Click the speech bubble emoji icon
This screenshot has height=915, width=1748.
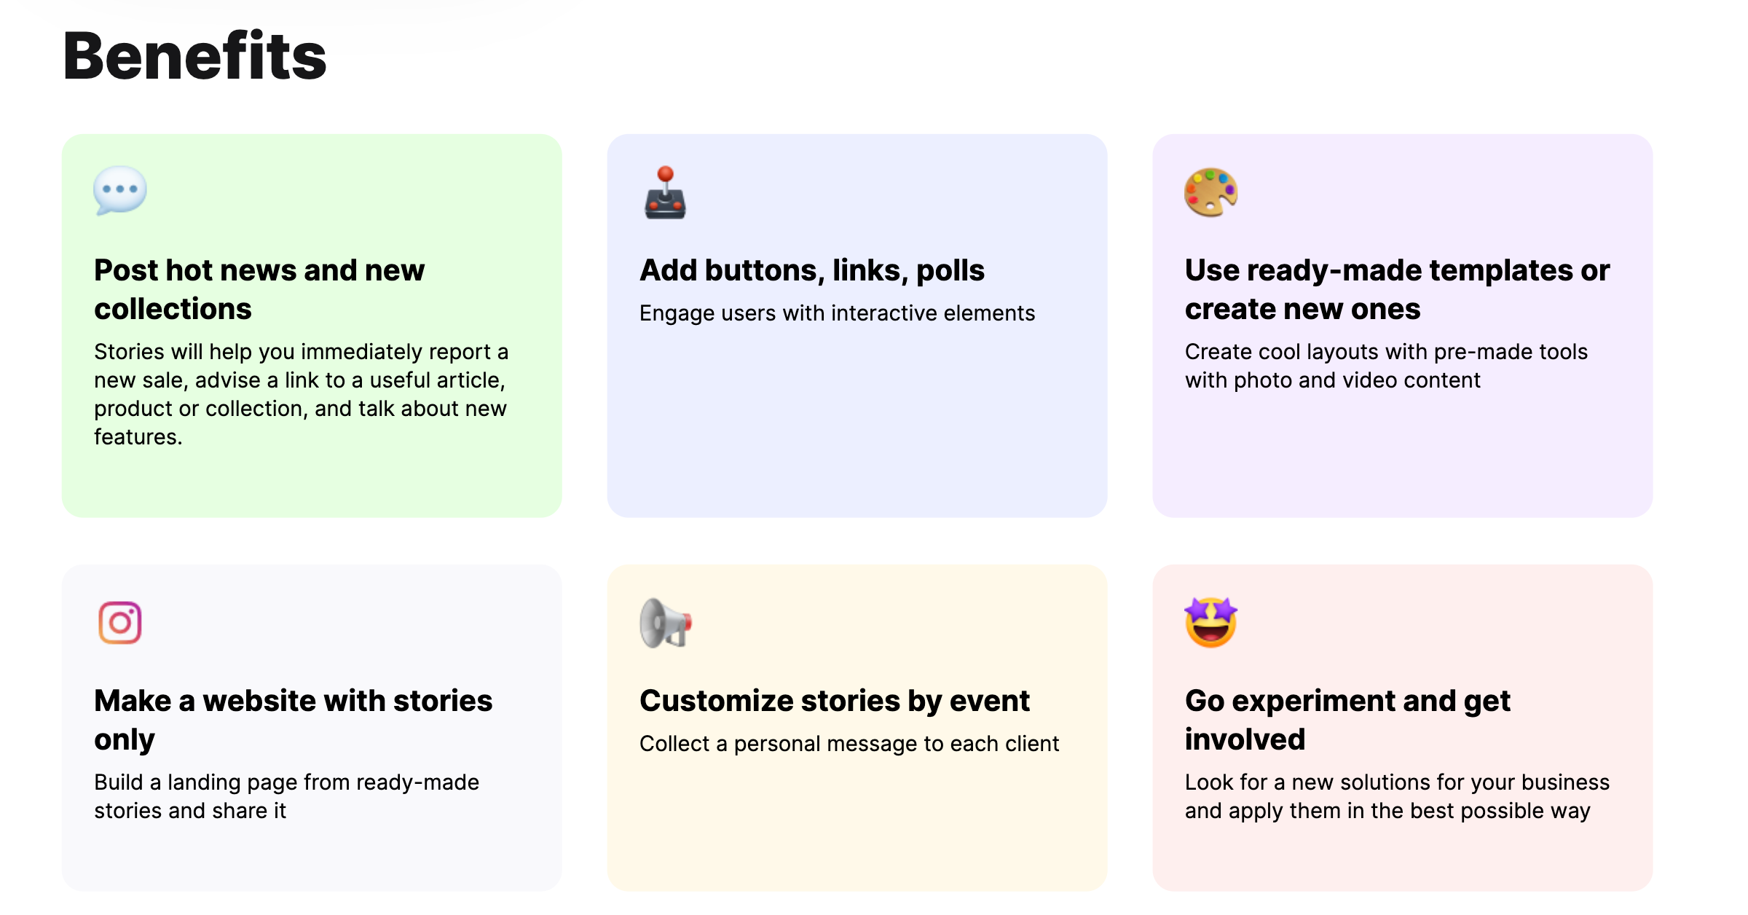[x=120, y=190]
